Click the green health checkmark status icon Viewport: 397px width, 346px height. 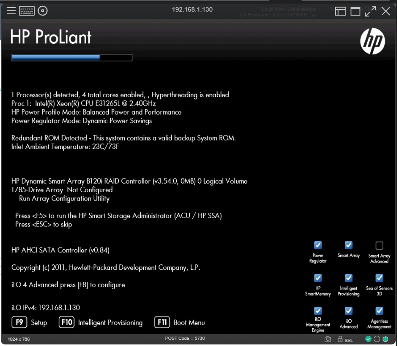click(x=368, y=339)
